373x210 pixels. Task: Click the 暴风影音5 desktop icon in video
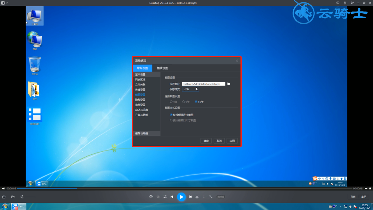point(35,116)
